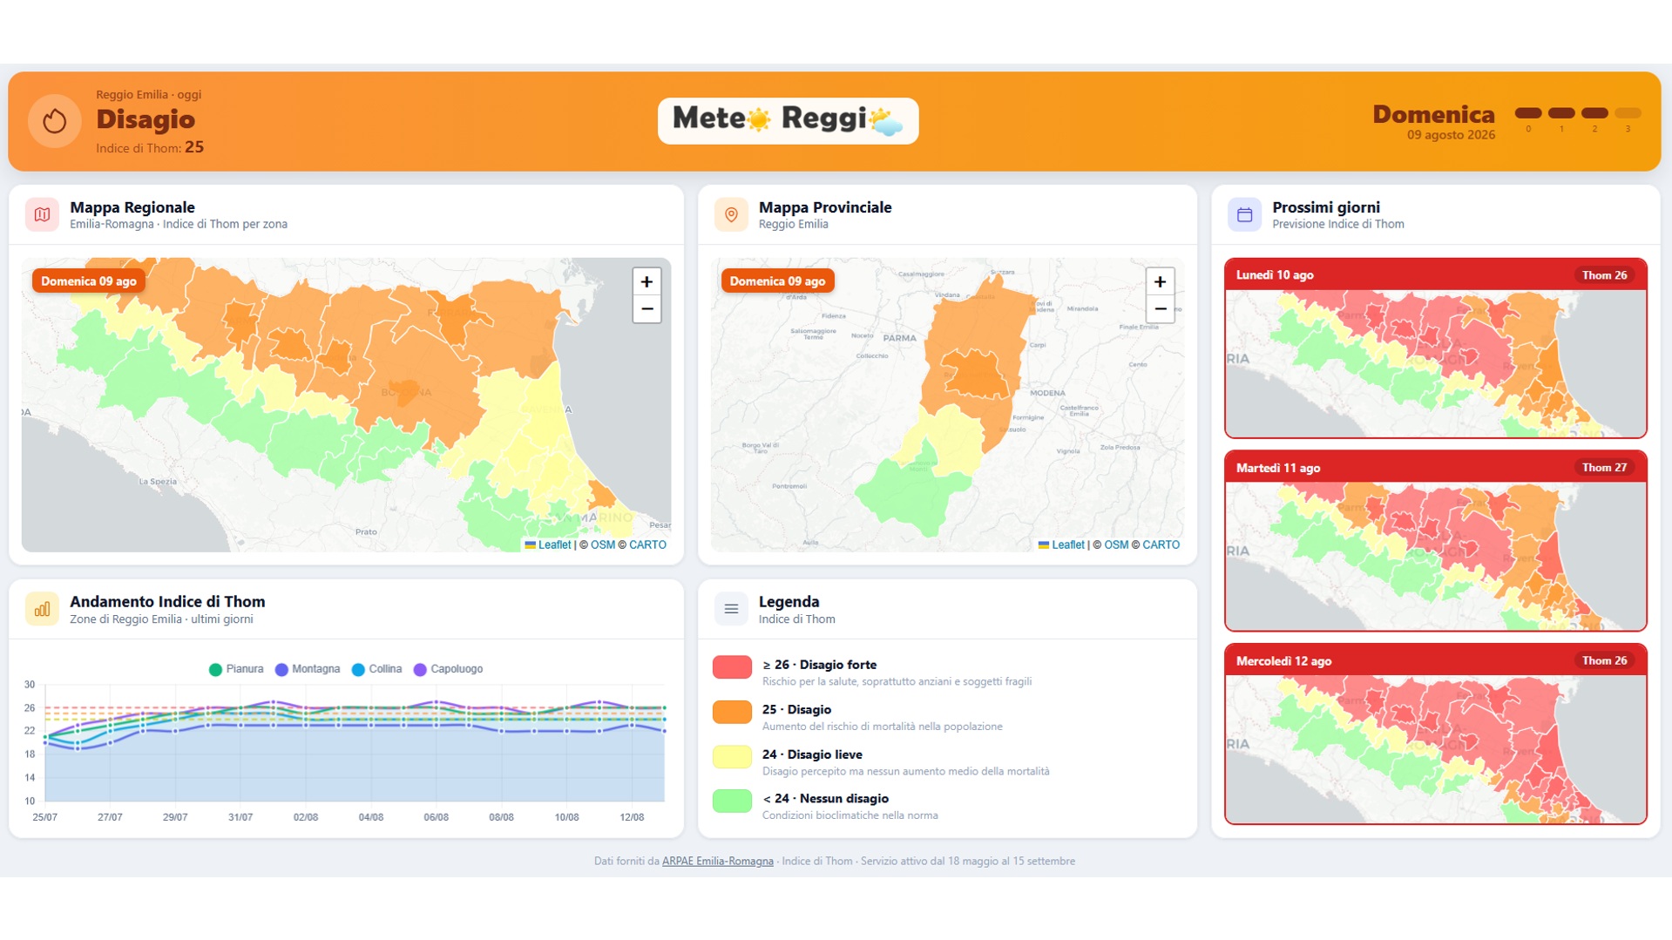Open the ARPAE Emilia-Romagna link

click(x=717, y=861)
